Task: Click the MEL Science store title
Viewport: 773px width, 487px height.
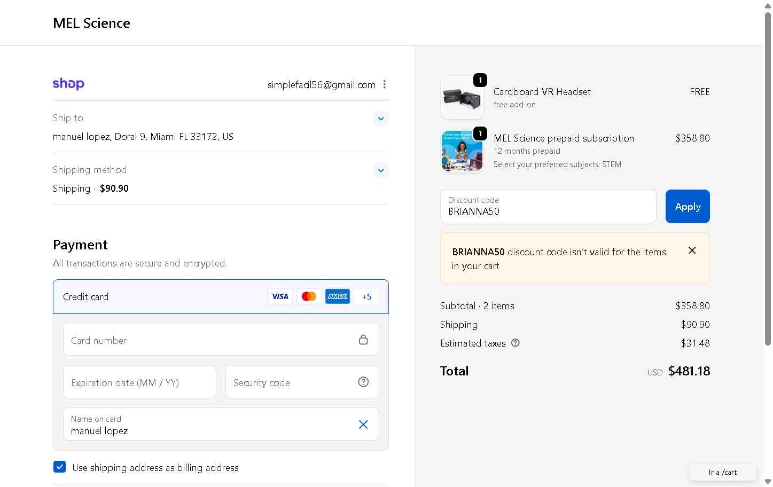Action: pos(91,23)
